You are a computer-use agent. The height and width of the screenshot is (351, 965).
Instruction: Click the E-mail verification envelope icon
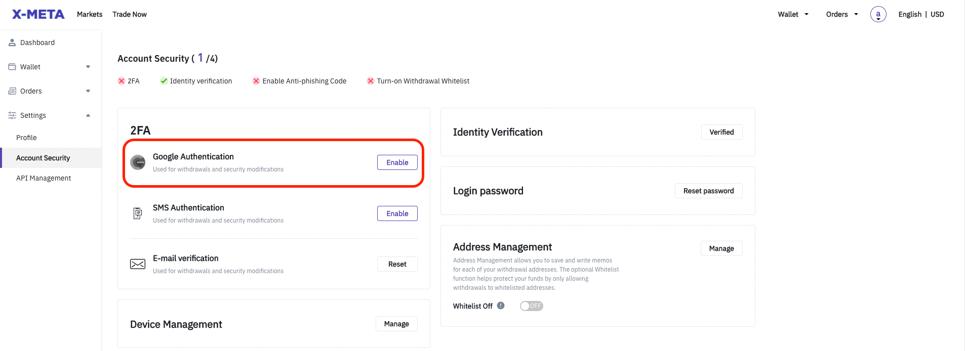[x=137, y=264]
